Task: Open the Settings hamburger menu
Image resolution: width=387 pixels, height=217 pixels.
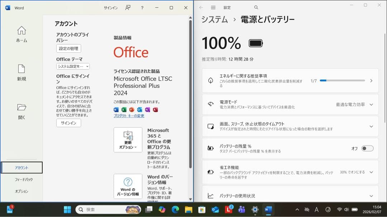Action: pos(213,7)
